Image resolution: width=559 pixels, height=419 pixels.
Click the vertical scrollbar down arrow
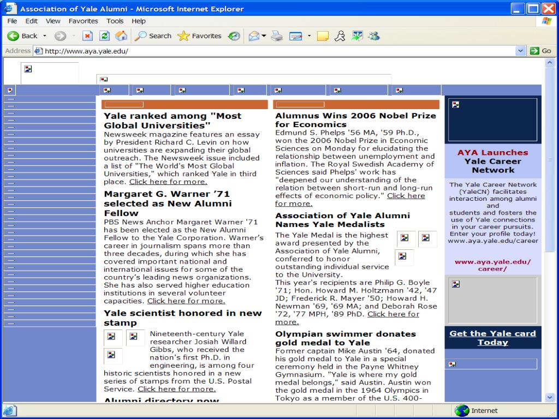tap(550, 398)
